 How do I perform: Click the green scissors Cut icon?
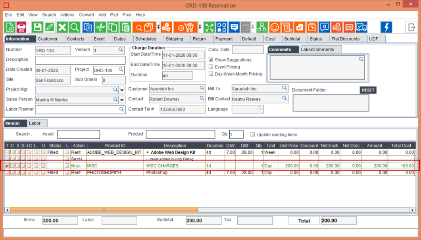(100, 27)
